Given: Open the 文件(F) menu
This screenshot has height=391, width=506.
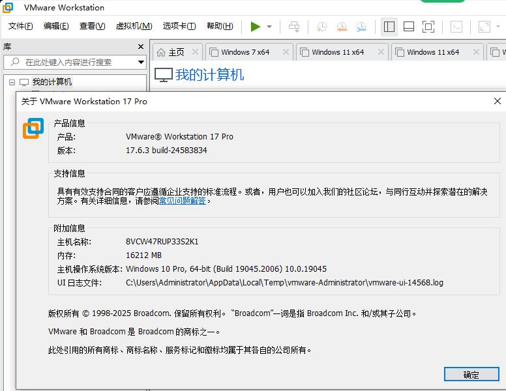Looking at the screenshot, I should pyautogui.click(x=20, y=26).
